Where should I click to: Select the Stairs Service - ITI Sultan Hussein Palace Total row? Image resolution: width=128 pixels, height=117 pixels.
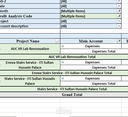click(64, 89)
